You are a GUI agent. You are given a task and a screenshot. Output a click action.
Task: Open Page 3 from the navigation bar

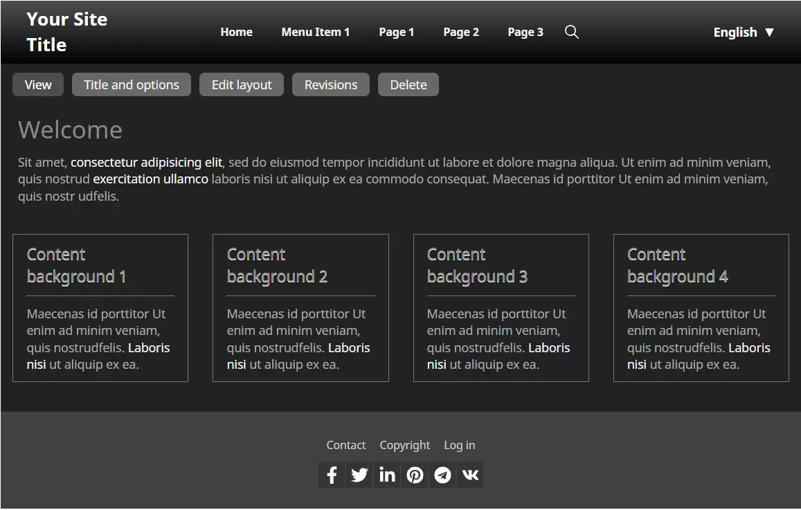(525, 32)
